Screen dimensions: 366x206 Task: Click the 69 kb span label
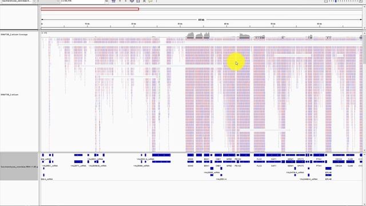[201, 19]
